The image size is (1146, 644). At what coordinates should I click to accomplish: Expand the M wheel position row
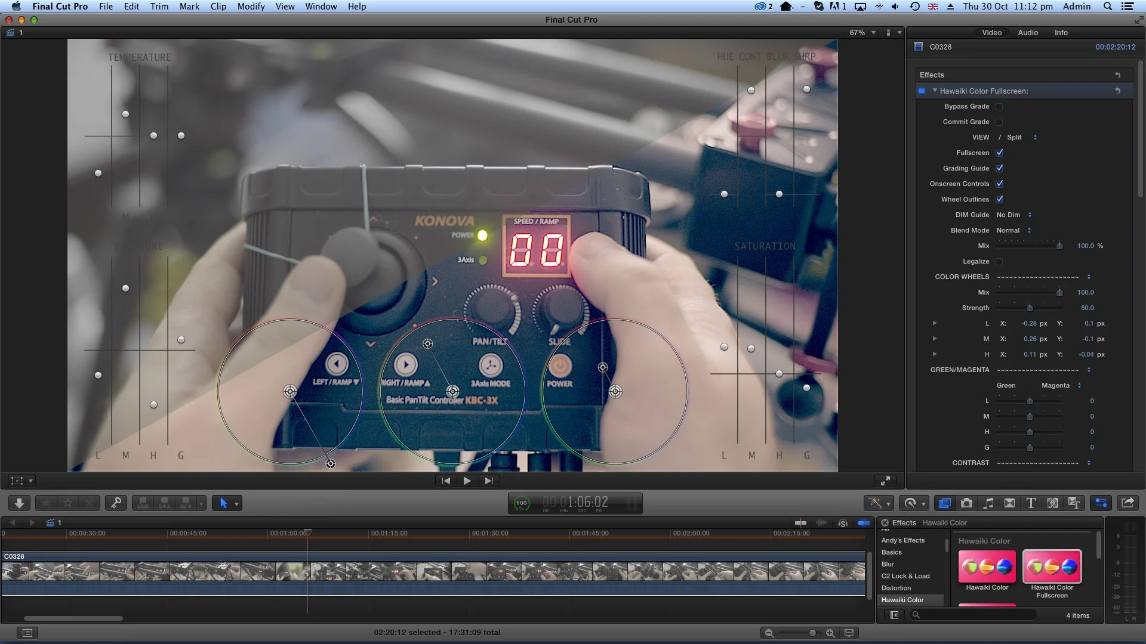(x=935, y=339)
